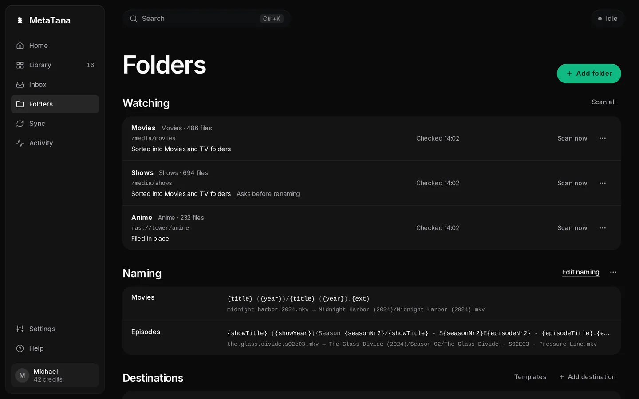Image resolution: width=639 pixels, height=399 pixels.
Task: Click the Activity pulse icon
Action: (x=20, y=143)
